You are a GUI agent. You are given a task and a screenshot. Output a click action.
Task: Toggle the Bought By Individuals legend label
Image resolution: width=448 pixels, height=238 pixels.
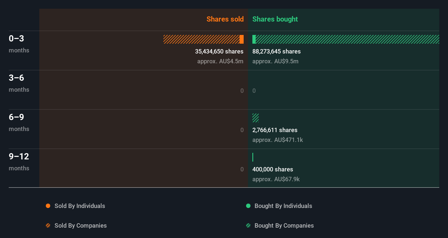coord(283,206)
